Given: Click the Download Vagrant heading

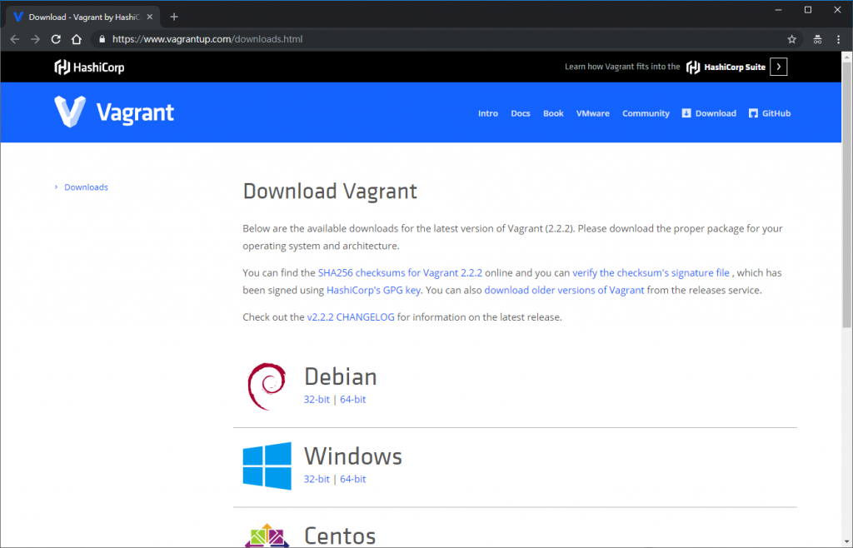Looking at the screenshot, I should [330, 192].
